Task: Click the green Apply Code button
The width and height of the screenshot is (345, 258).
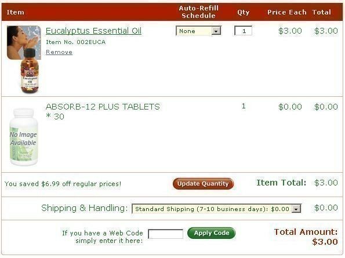Action: point(212,233)
